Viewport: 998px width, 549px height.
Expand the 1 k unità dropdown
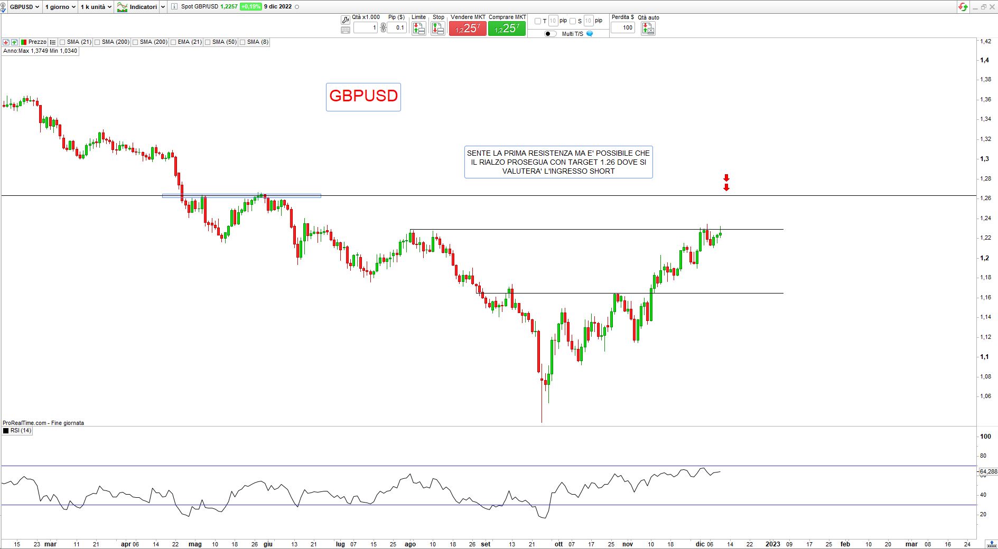pyautogui.click(x=96, y=7)
